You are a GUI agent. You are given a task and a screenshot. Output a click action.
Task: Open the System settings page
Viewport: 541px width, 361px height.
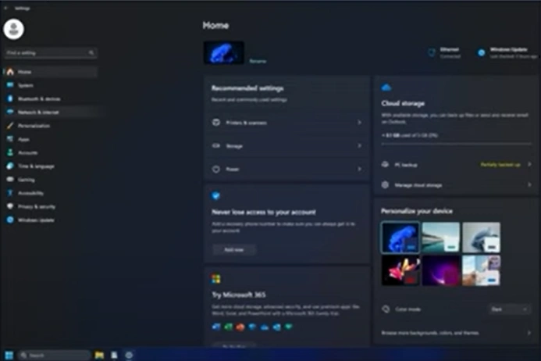coord(27,85)
